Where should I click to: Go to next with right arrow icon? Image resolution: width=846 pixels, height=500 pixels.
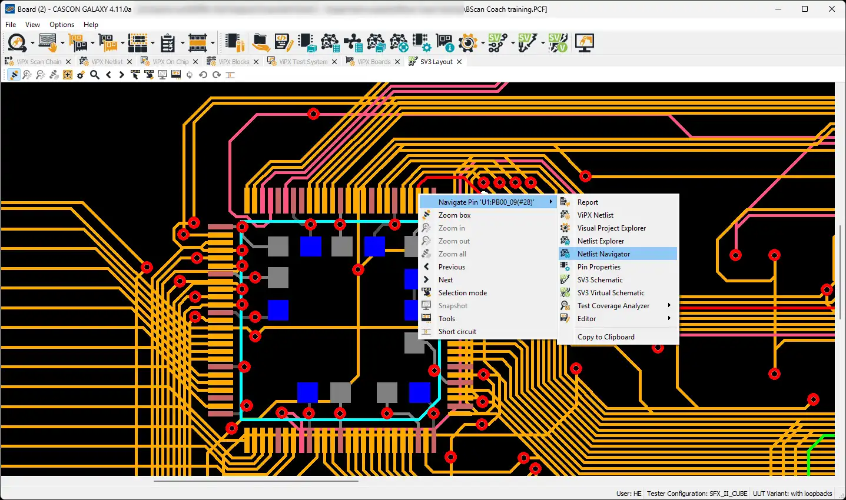(121, 75)
